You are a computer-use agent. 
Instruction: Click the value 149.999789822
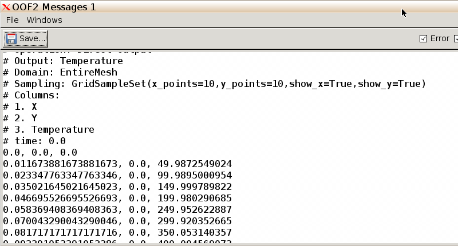point(195,187)
